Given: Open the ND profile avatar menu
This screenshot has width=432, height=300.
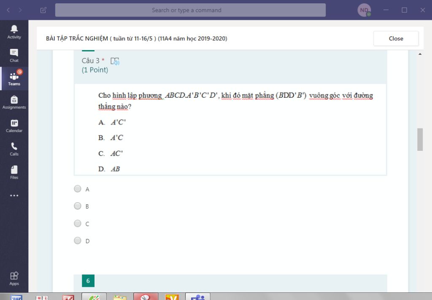Looking at the screenshot, I should [364, 10].
